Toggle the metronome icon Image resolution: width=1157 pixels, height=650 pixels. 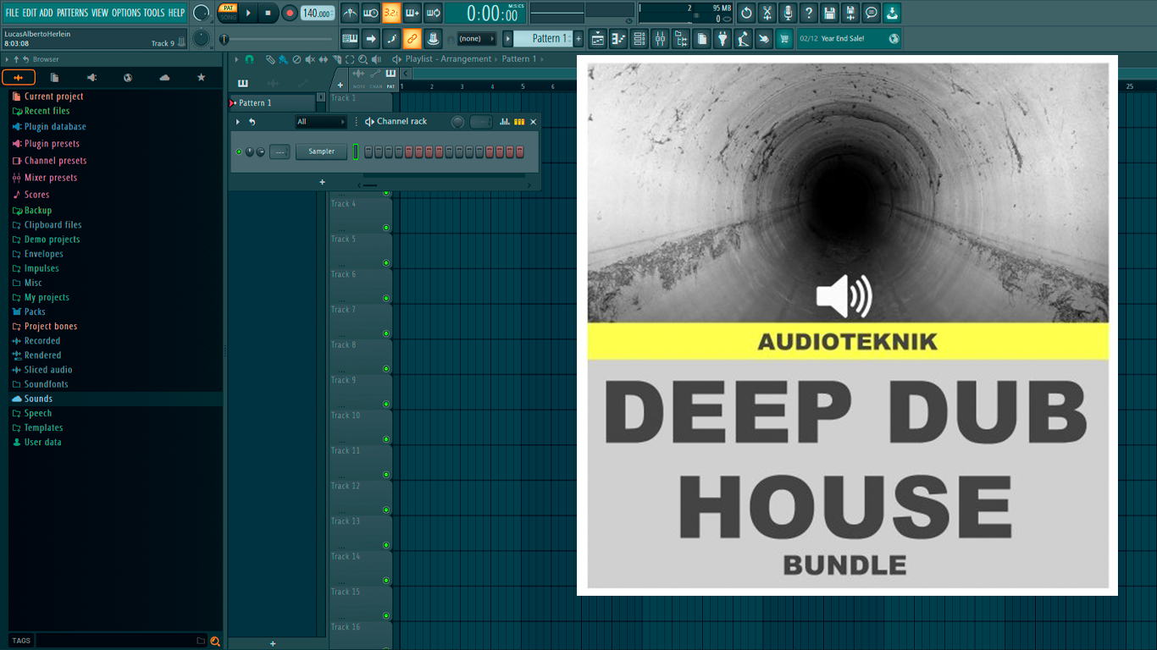point(350,13)
